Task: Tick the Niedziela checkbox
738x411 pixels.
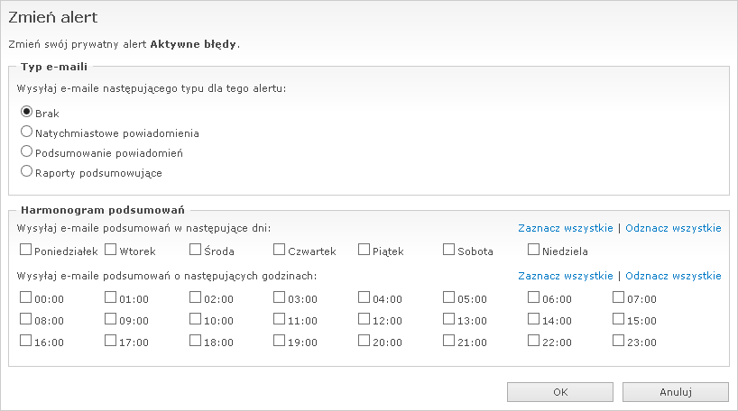Action: pos(534,250)
